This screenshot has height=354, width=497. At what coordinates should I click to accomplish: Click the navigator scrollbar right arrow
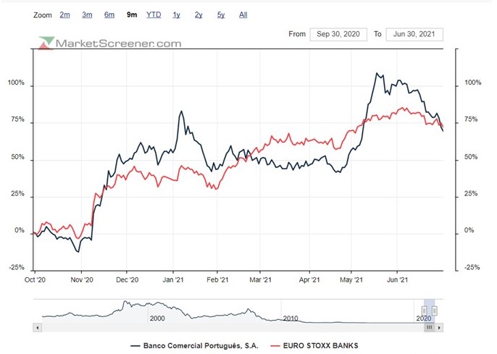pos(439,327)
